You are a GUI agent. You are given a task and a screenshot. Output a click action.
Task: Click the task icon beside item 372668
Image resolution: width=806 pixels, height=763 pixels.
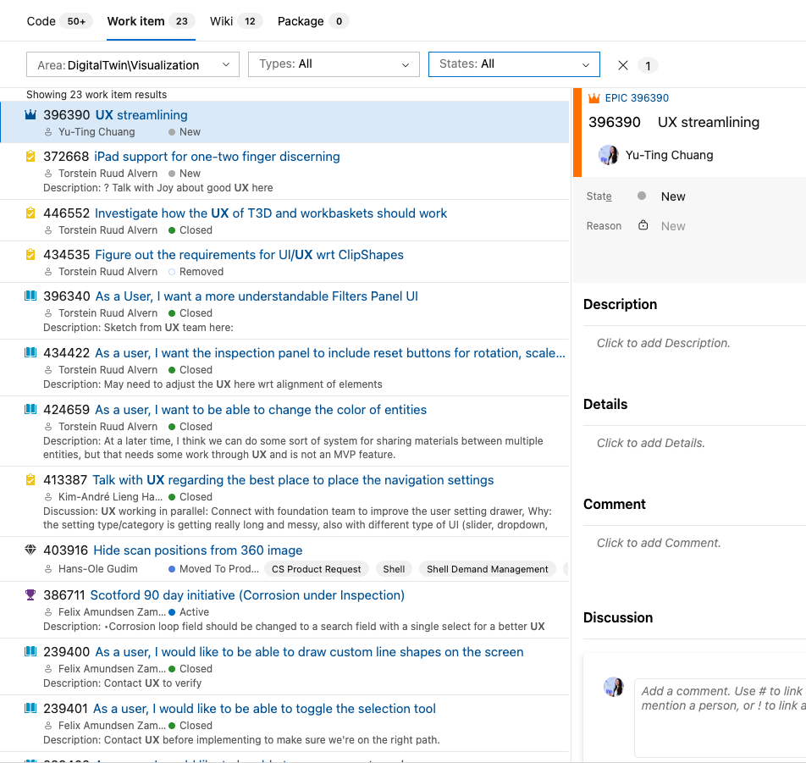coord(31,157)
